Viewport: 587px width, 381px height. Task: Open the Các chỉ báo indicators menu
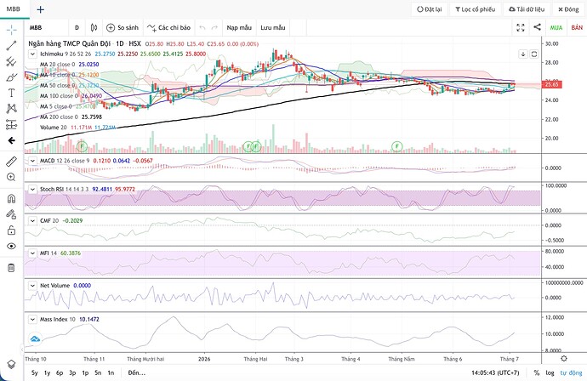[168, 27]
